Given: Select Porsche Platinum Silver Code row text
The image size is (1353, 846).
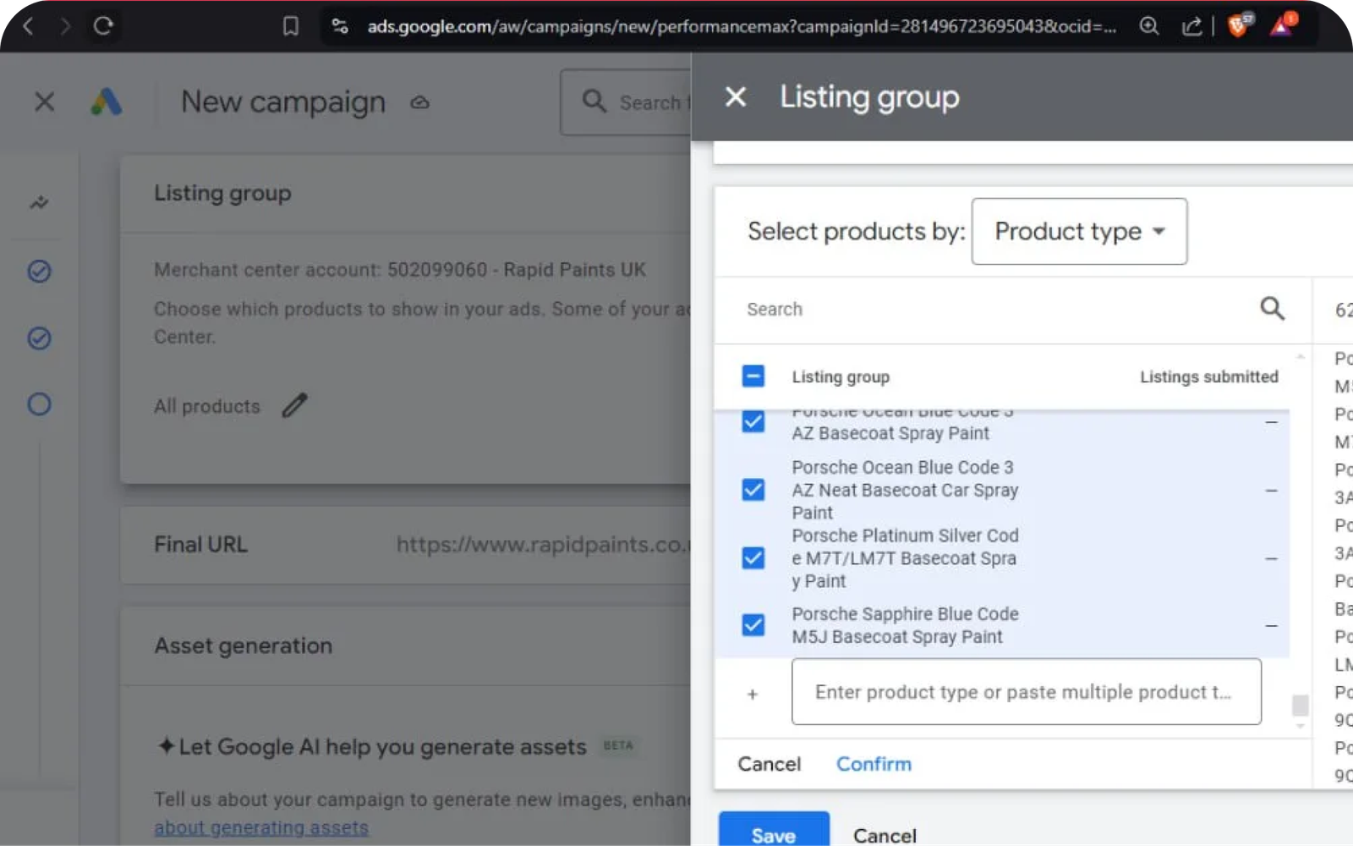Looking at the screenshot, I should (905, 558).
